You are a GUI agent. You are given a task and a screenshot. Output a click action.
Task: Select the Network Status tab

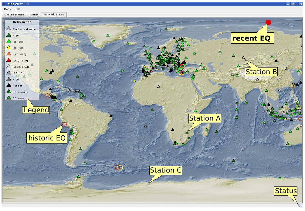[54, 15]
